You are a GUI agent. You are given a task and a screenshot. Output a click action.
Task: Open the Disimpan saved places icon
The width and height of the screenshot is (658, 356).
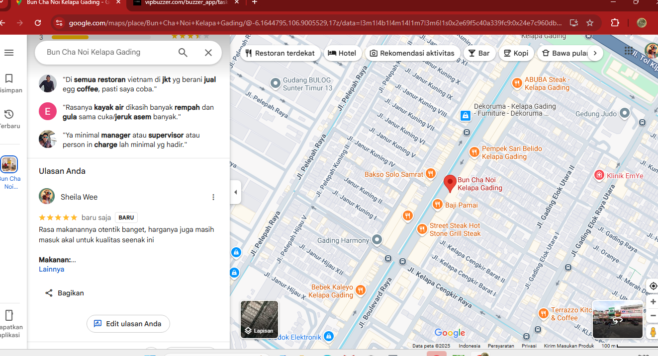click(9, 78)
